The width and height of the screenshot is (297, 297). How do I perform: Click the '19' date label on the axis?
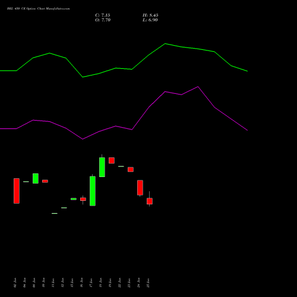(x=110, y=283)
